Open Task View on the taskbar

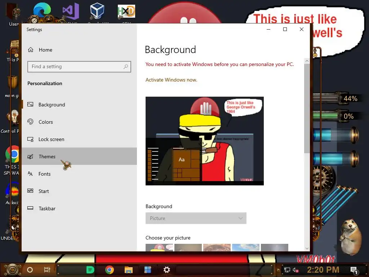[47, 270]
